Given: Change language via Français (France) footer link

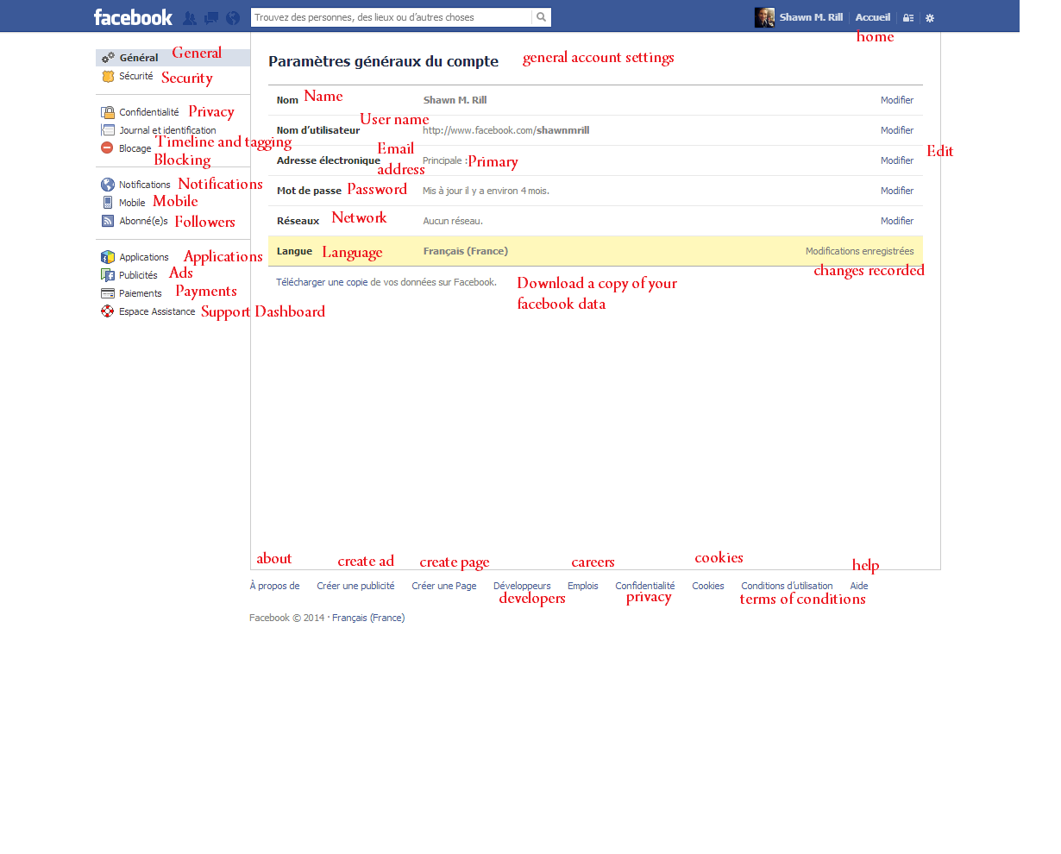Looking at the screenshot, I should tap(368, 618).
